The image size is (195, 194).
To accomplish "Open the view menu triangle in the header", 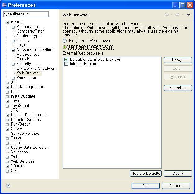I will (x=188, y=15).
